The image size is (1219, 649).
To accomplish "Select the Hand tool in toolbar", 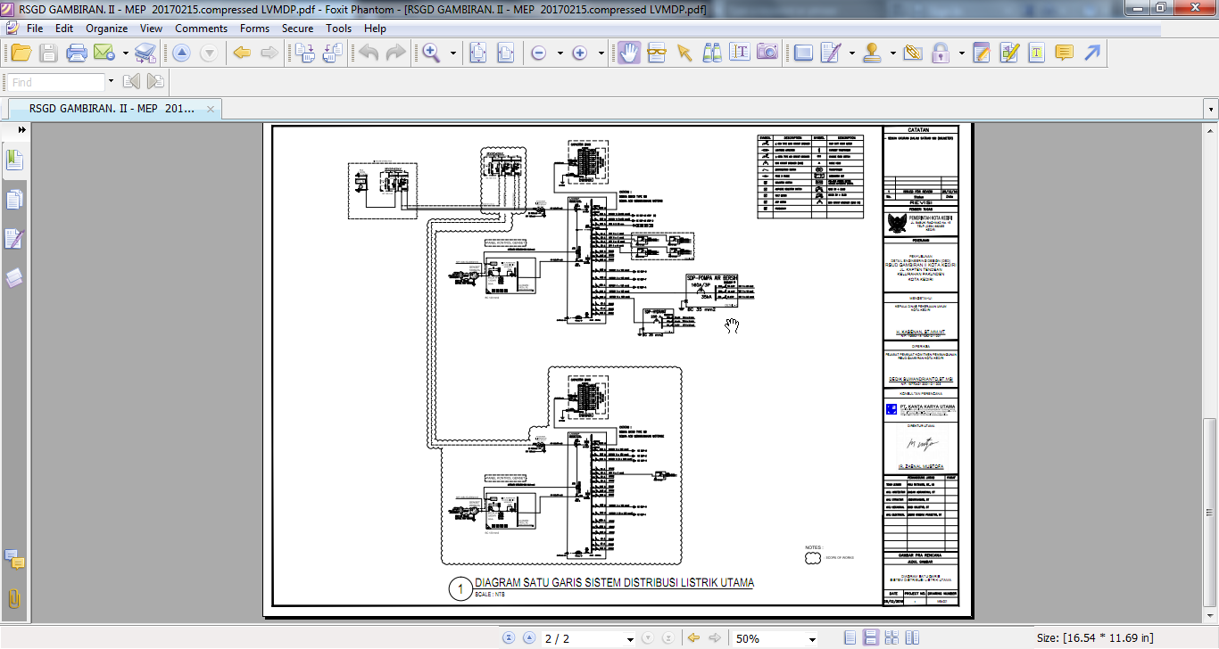I will pos(629,53).
